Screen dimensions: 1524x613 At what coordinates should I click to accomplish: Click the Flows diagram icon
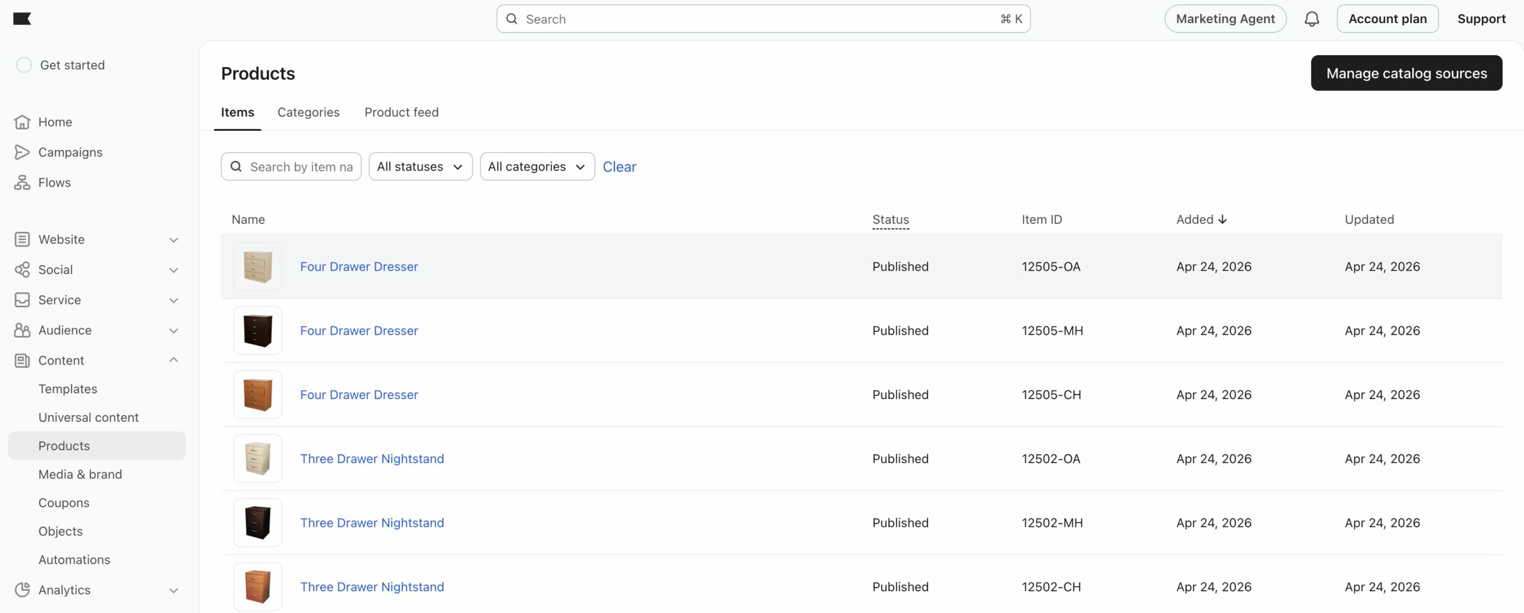coord(22,183)
